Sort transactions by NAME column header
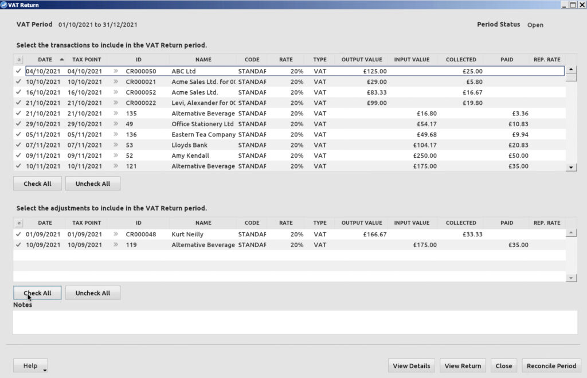This screenshot has height=378, width=587. pos(203,60)
